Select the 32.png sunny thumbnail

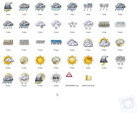point(40,60)
